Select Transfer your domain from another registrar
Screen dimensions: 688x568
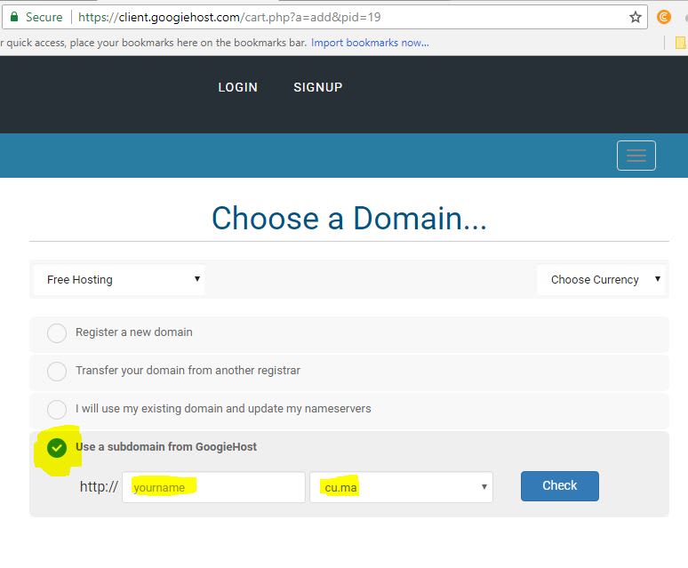pos(57,371)
